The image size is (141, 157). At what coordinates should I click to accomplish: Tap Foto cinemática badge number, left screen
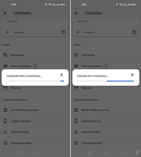point(35,66)
